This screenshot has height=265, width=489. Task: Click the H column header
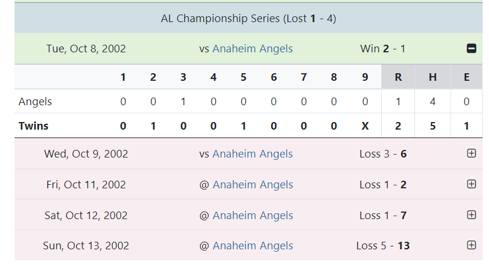432,77
